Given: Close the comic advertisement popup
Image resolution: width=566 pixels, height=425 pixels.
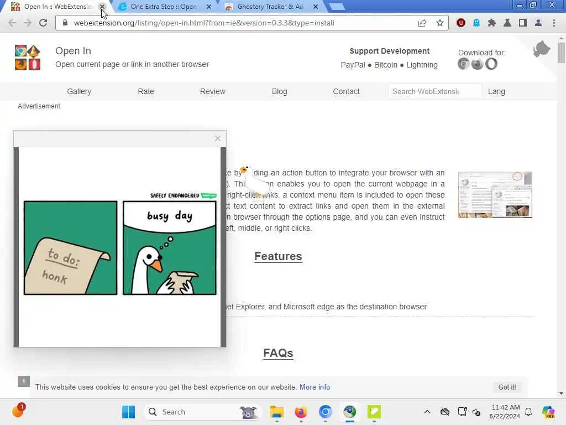Looking at the screenshot, I should click(218, 138).
